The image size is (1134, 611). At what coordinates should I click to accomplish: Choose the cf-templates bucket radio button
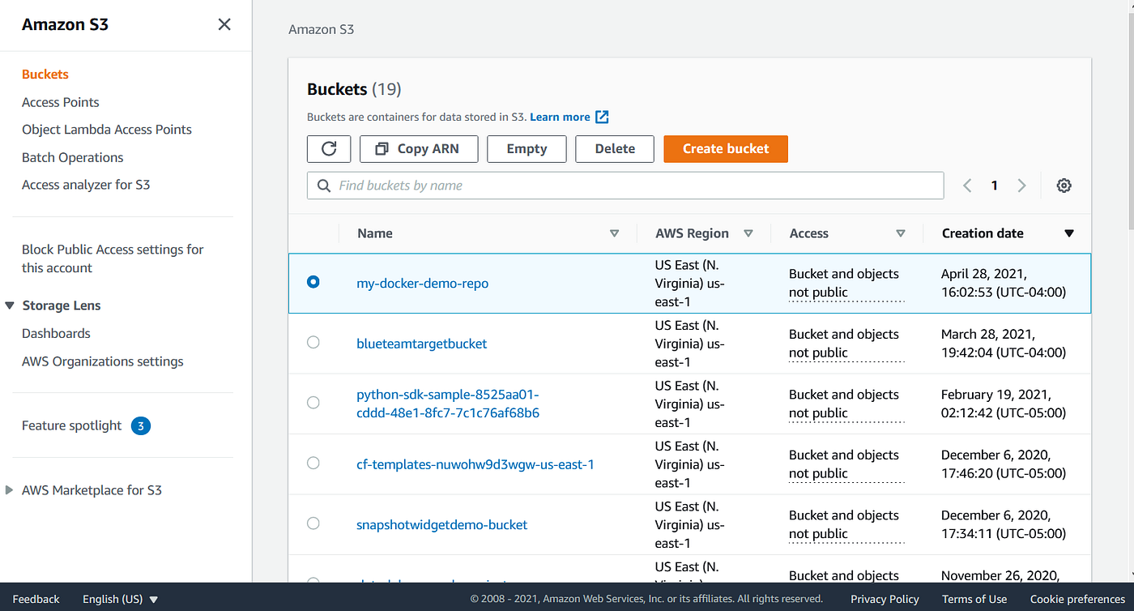(313, 463)
